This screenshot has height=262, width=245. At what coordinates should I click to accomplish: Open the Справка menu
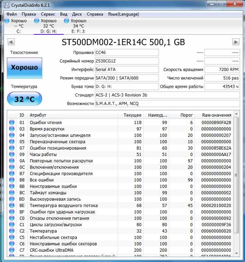tap(95, 14)
